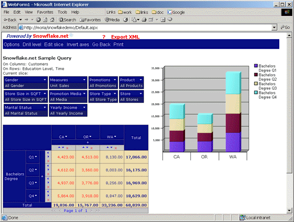Open the Promotions slicer dropdown

point(115,80)
